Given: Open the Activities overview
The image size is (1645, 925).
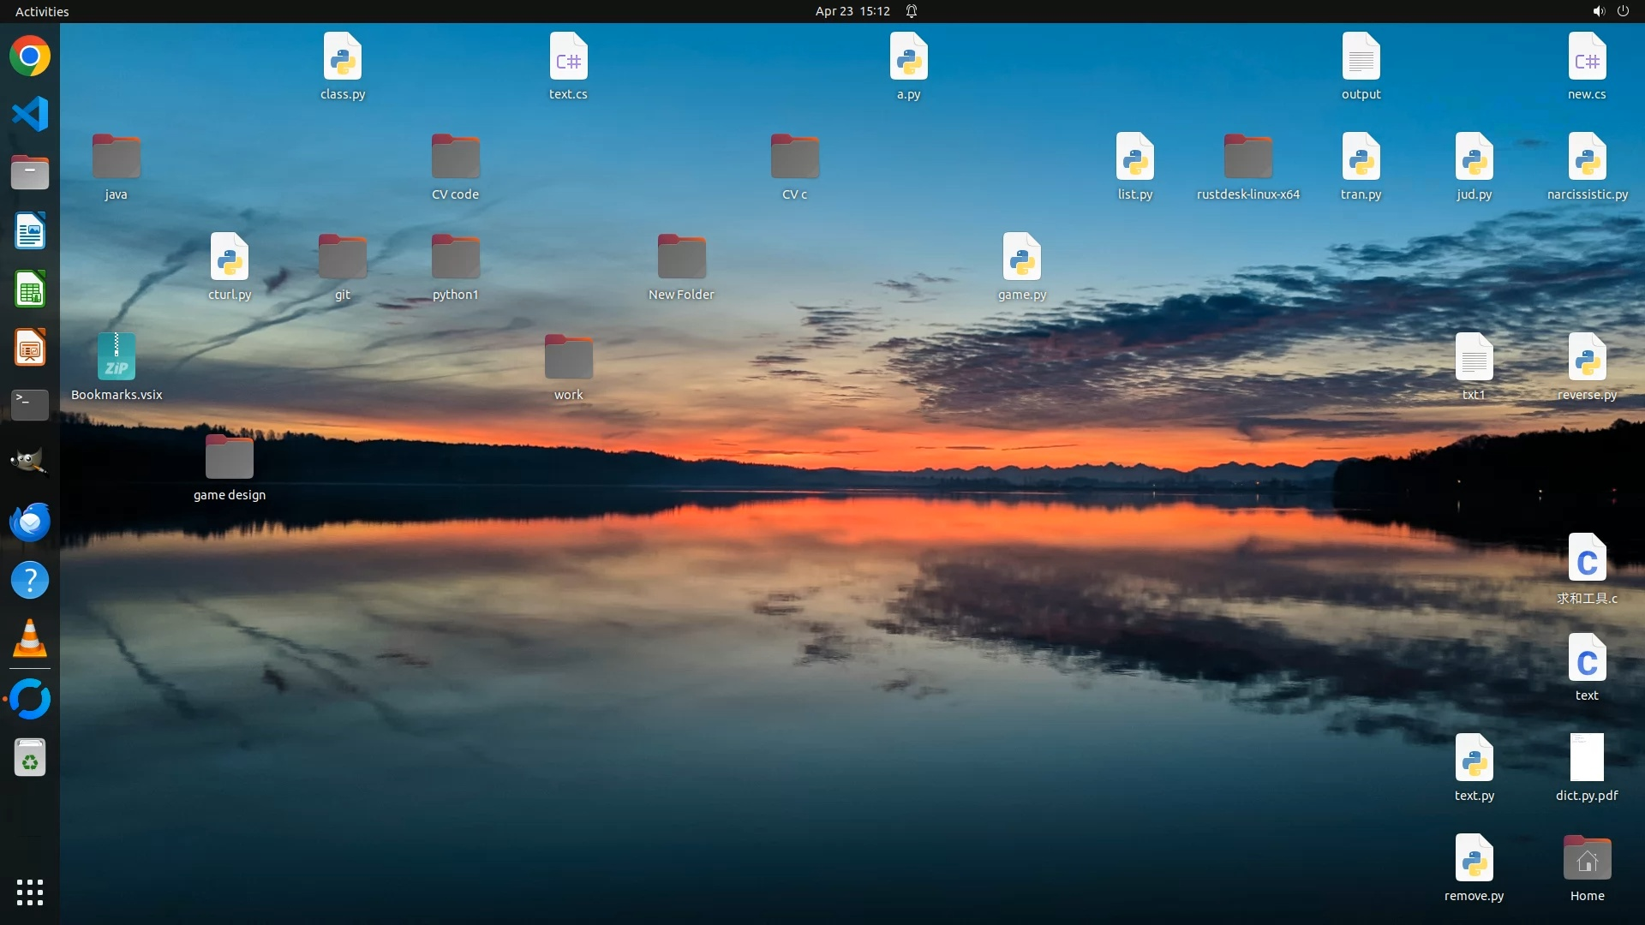Looking at the screenshot, I should [42, 11].
